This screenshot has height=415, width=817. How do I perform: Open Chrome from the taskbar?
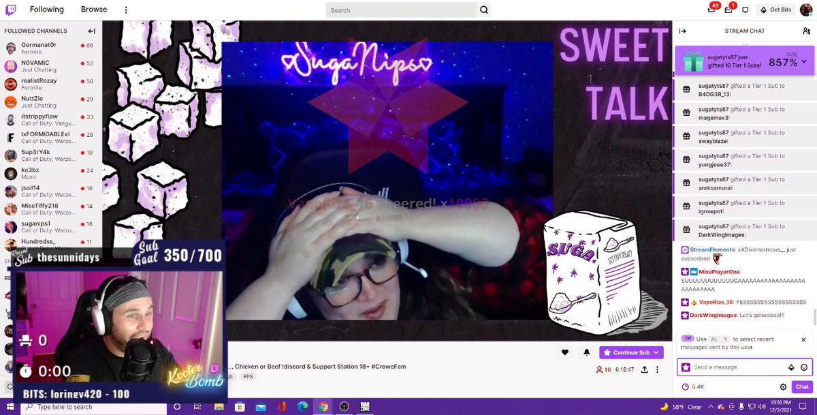tap(323, 407)
